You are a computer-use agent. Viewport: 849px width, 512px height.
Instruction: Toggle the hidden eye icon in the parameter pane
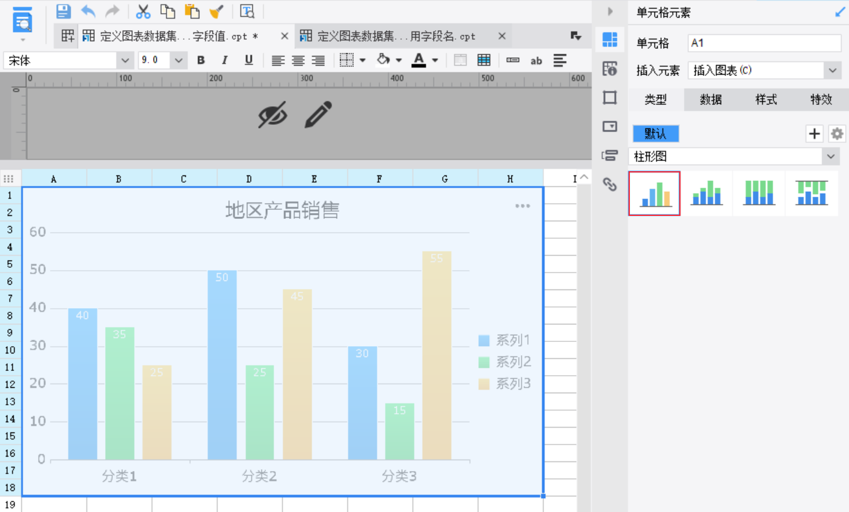(x=272, y=115)
